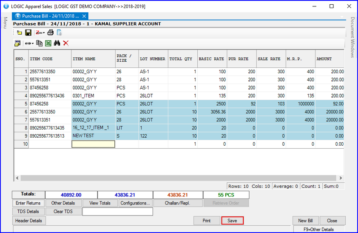The width and height of the screenshot is (358, 233).
Task: Click M.R.P. value 1000000 cell
Action: coord(301,104)
